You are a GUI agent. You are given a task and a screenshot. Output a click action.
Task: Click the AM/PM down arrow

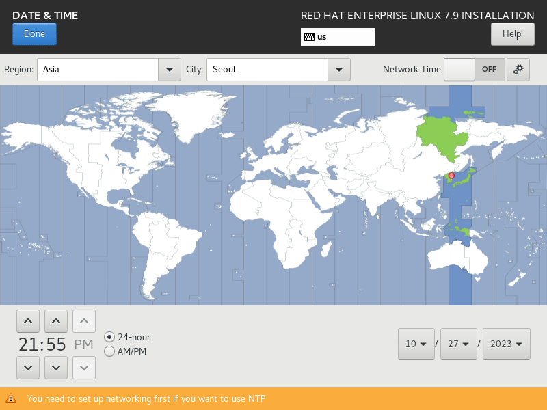click(x=84, y=368)
